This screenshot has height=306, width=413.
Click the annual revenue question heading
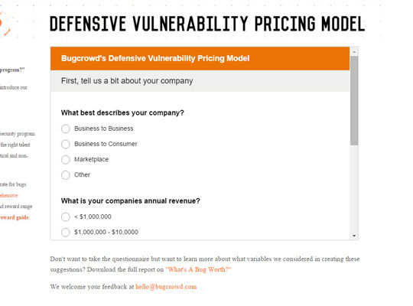coord(130,201)
